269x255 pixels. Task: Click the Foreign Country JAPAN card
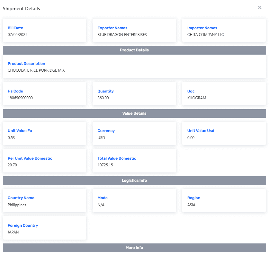[x=44, y=228]
